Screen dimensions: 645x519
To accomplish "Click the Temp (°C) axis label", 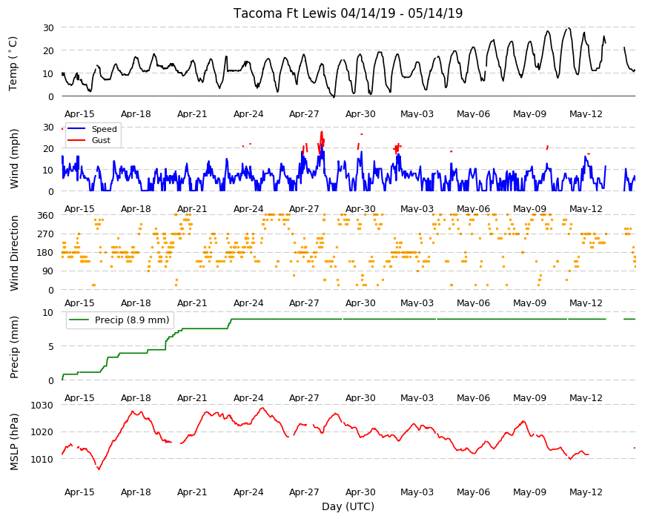I will click(13, 64).
